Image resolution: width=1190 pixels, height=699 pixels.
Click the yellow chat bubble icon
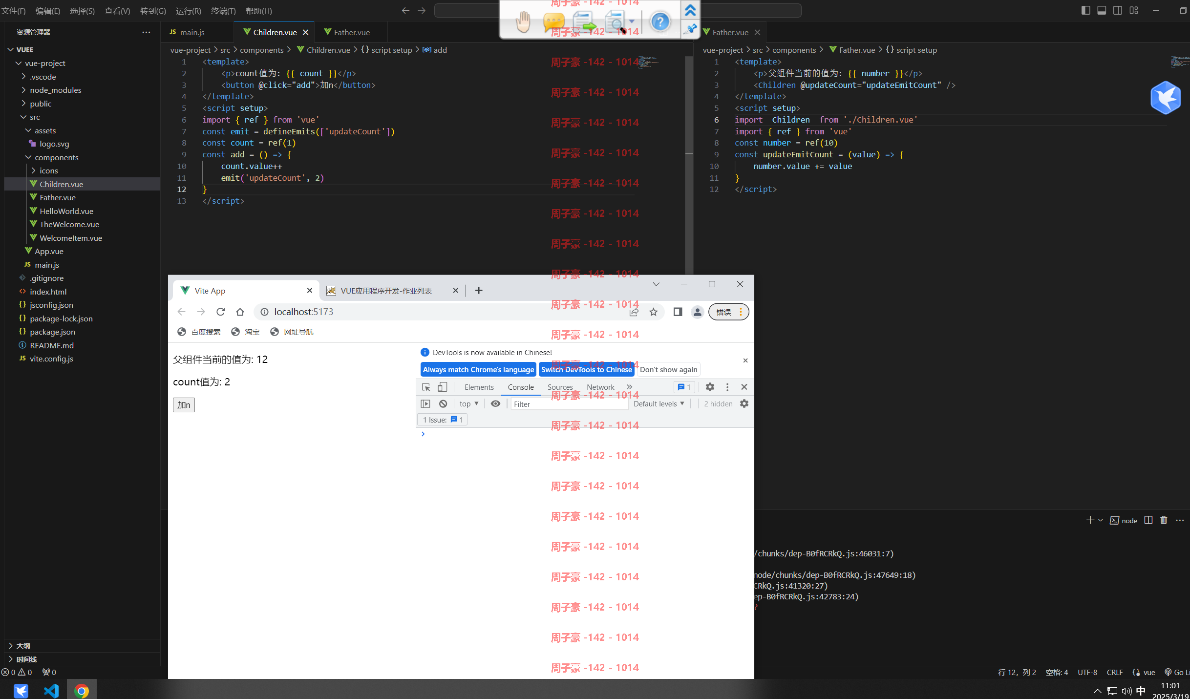coord(553,22)
